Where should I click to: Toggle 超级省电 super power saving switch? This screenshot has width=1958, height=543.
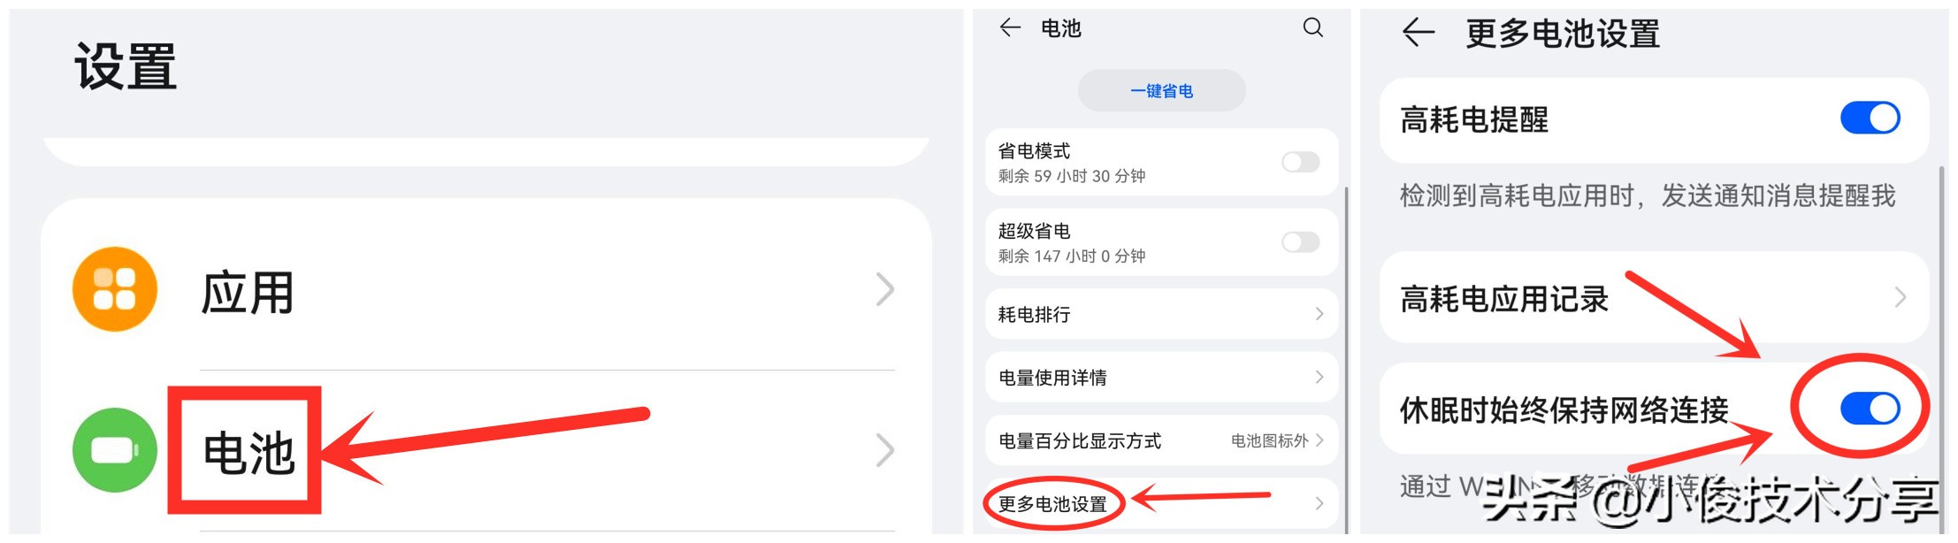point(1301,242)
